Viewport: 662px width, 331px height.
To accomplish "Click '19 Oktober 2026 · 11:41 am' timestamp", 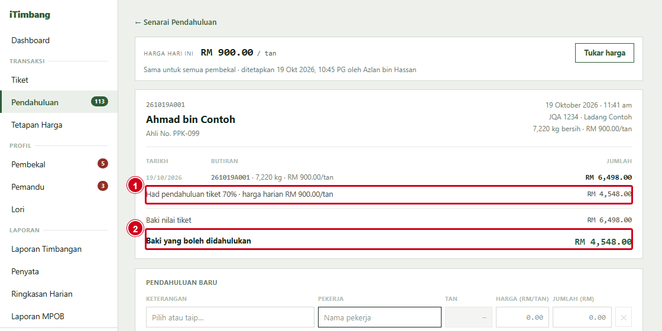I will [x=589, y=105].
